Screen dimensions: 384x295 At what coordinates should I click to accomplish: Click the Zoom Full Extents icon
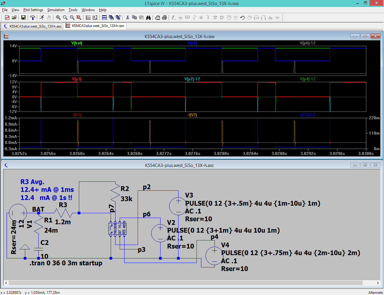click(79, 18)
